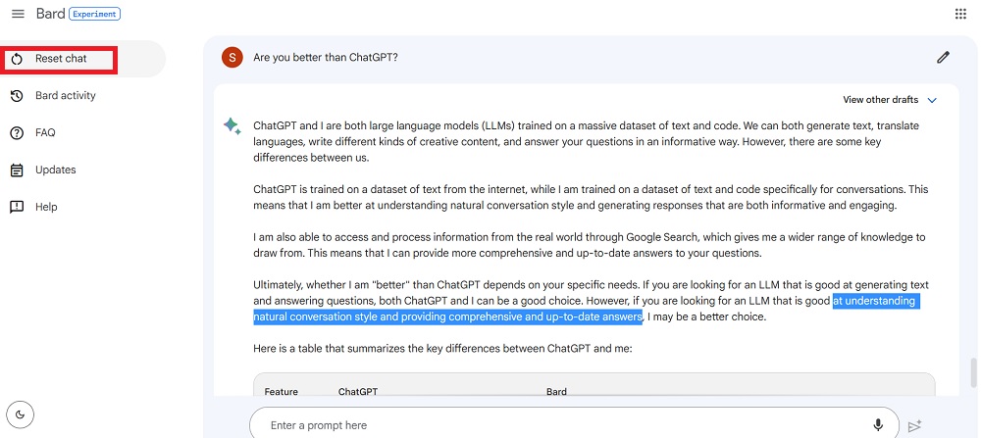Click the paragraph starting 'ChatGPT is trained on'

(x=591, y=197)
